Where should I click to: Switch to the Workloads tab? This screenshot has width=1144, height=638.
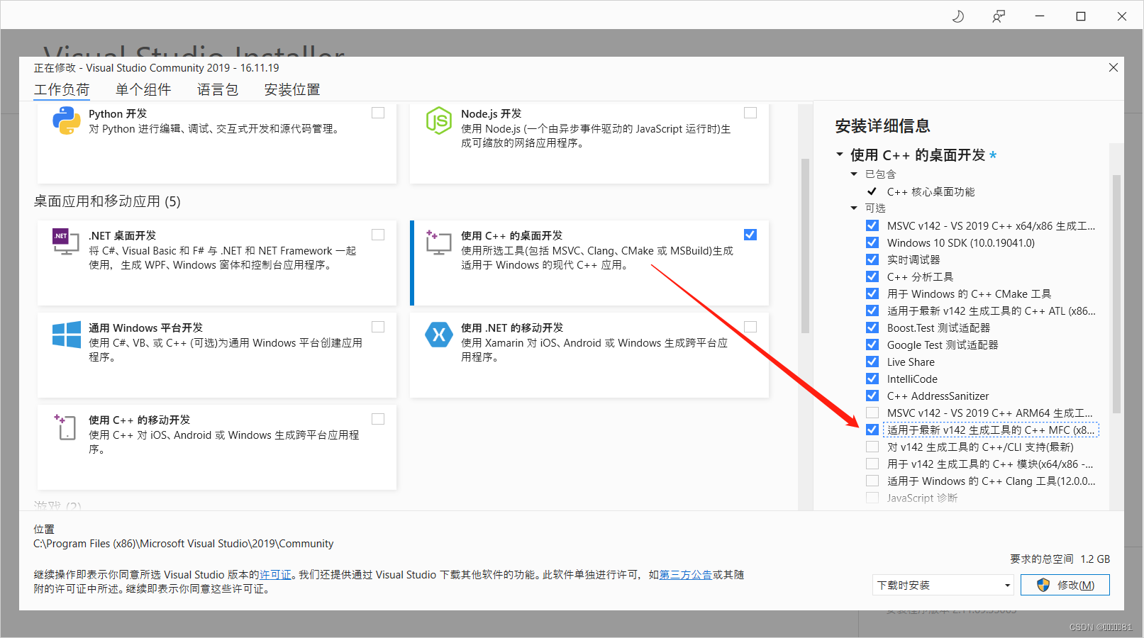pyautogui.click(x=62, y=89)
